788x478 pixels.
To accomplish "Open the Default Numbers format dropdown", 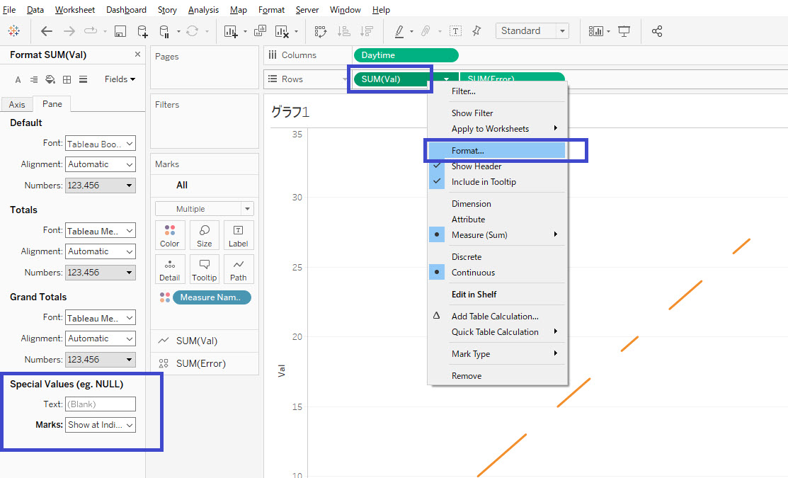I will pos(101,186).
